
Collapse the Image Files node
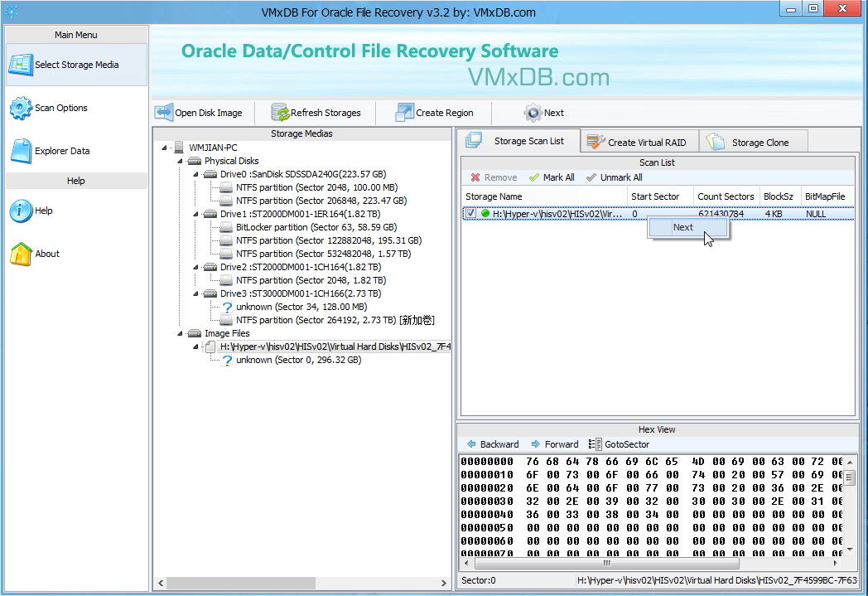(180, 334)
